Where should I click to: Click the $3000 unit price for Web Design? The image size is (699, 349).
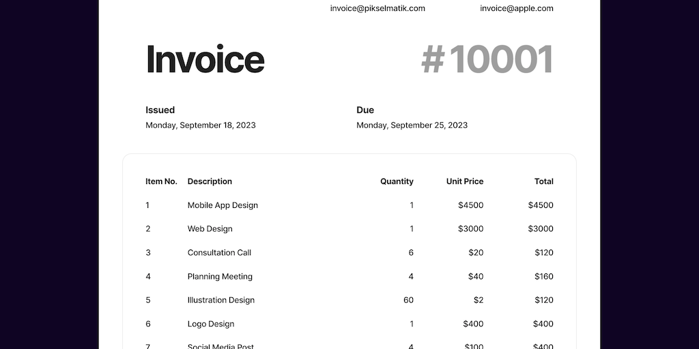471,229
